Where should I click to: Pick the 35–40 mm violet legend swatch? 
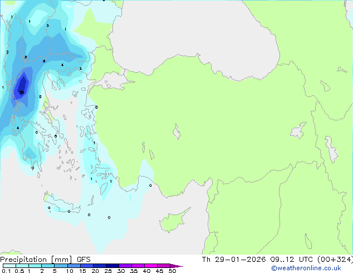point(138,266)
